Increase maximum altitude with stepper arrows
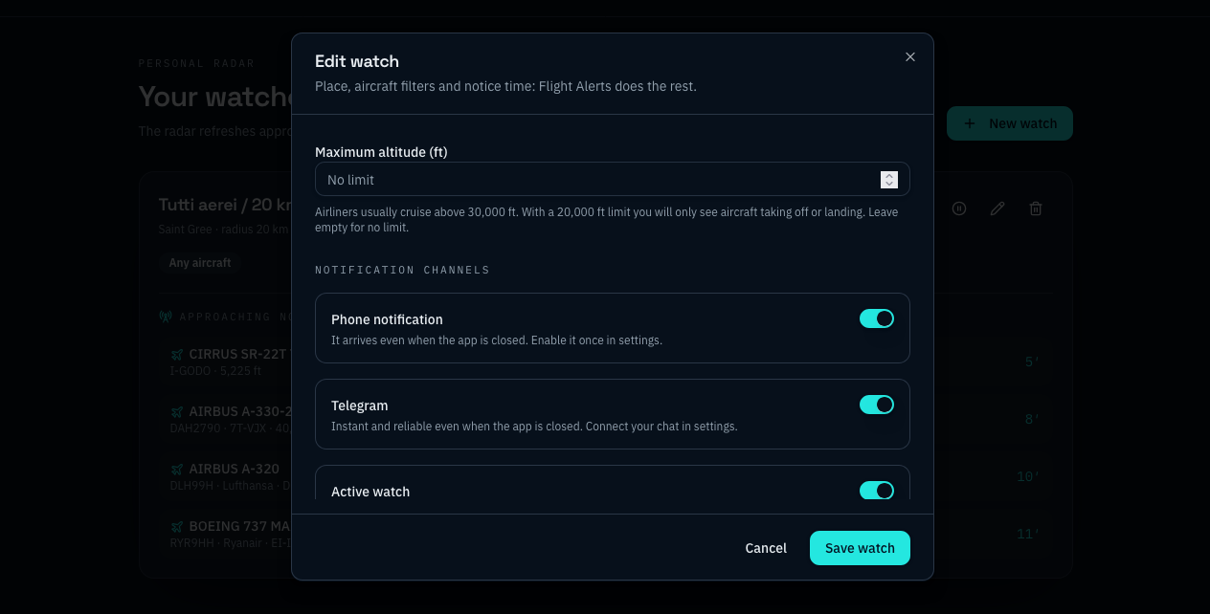The width and height of the screenshot is (1210, 614). (x=889, y=175)
